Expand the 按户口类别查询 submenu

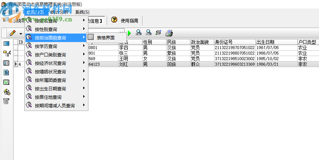(56, 55)
